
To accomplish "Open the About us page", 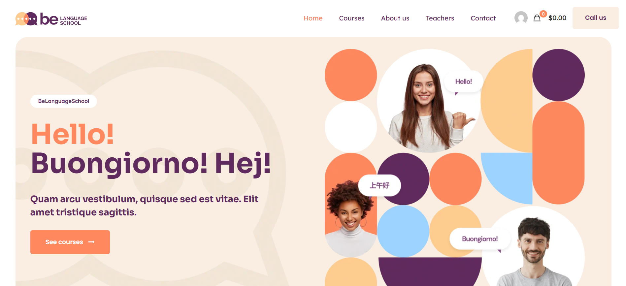I will [395, 18].
